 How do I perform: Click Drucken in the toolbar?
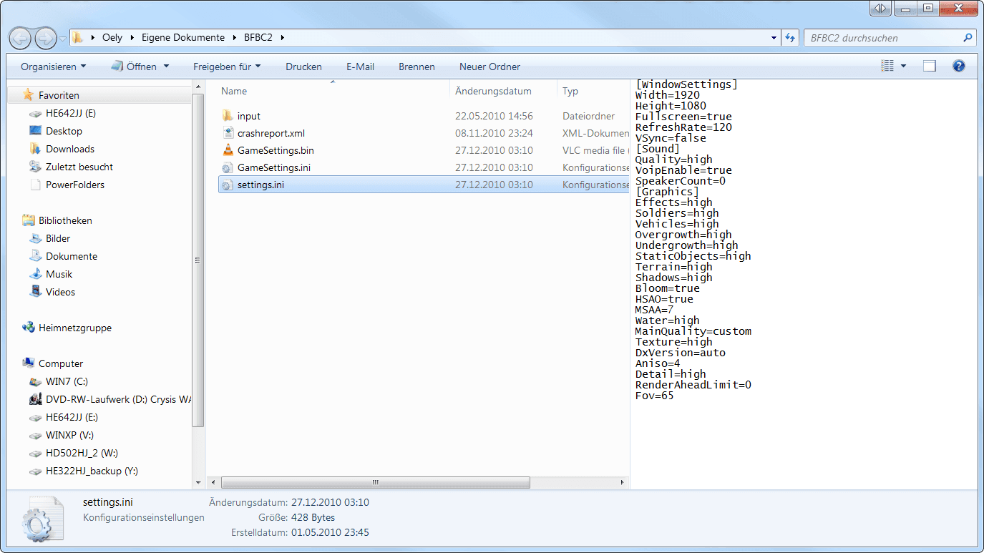[303, 67]
